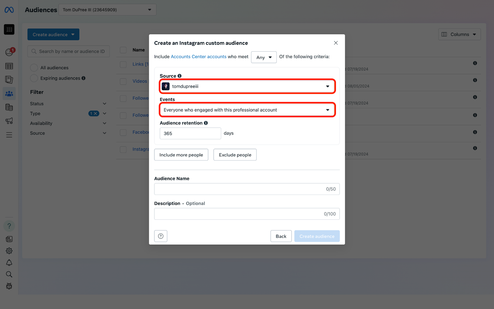This screenshot has width=494, height=309.
Task: Expand the Status filter
Action: pos(104,104)
